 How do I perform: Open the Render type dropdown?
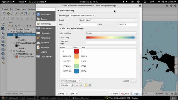click(x=83, y=16)
